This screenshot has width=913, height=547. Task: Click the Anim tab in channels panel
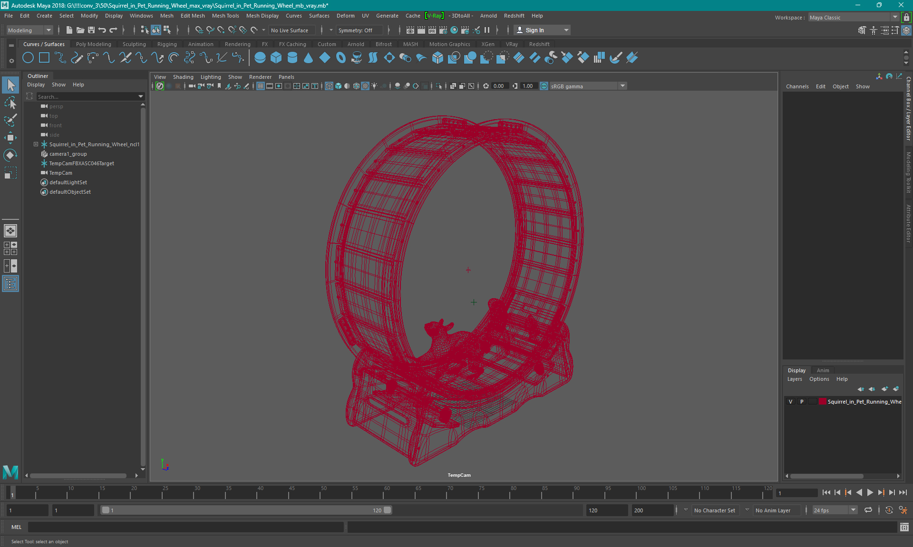pos(823,370)
